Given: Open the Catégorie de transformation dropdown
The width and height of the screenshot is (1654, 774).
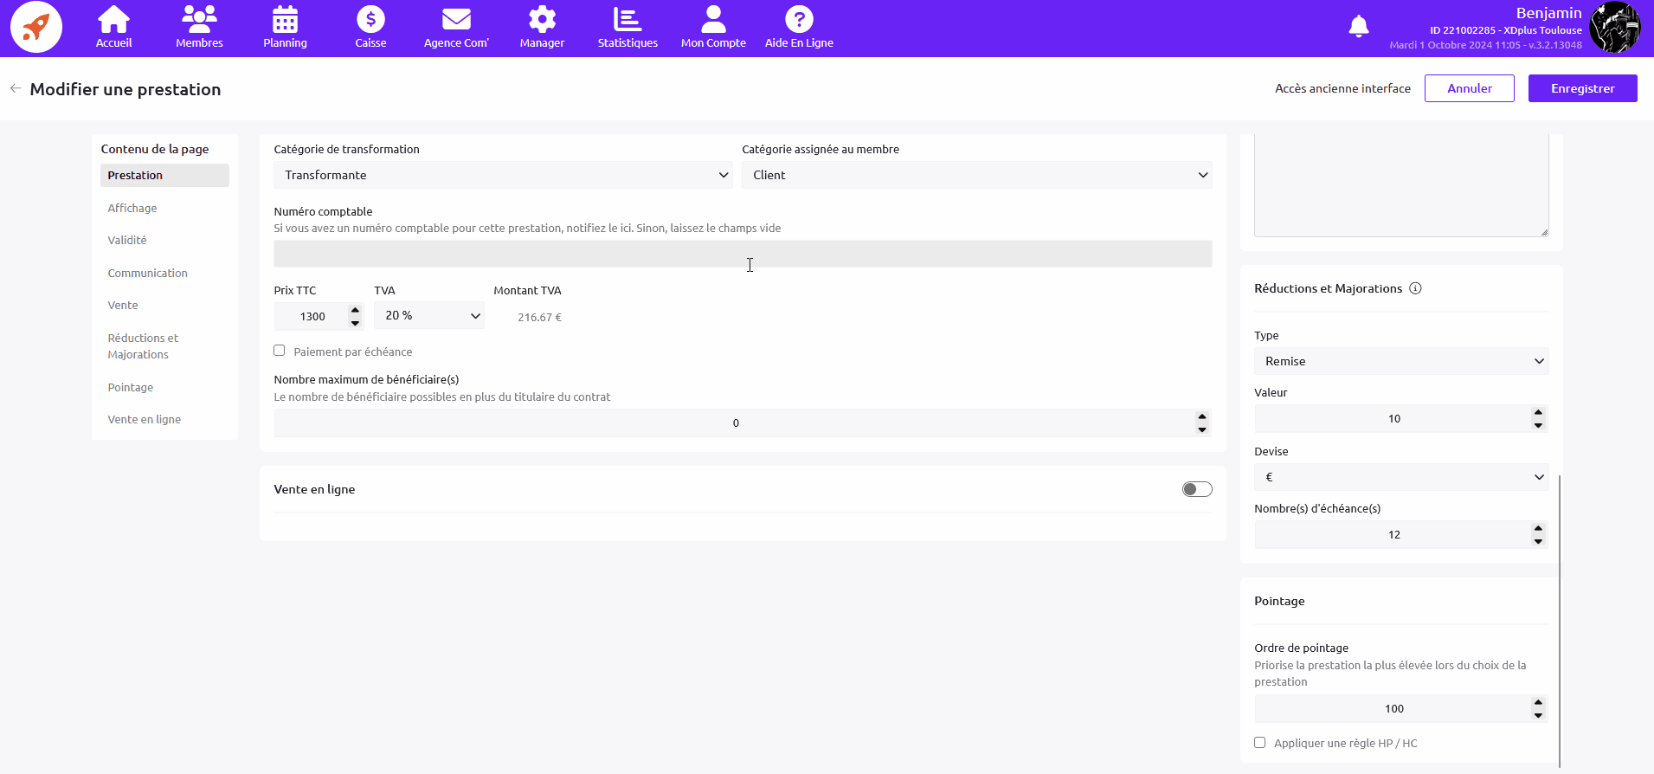Looking at the screenshot, I should [503, 175].
